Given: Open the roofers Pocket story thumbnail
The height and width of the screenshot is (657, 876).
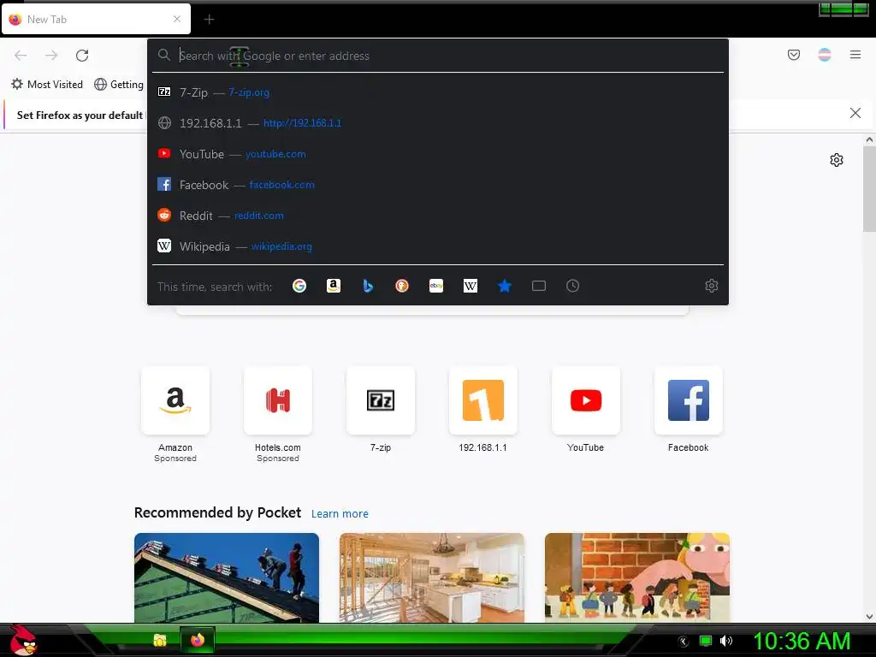Looking at the screenshot, I should tap(227, 577).
